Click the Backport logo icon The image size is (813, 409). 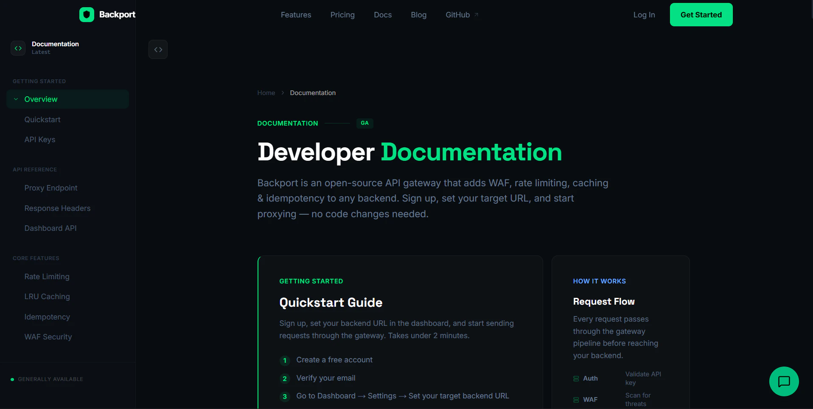(x=86, y=14)
